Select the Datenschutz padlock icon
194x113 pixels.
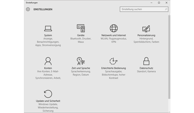coord(146,61)
